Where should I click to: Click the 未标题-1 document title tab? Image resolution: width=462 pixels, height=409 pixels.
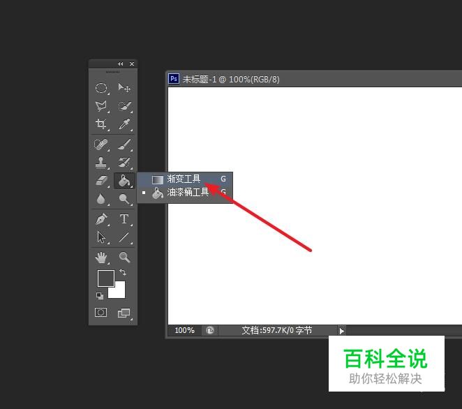point(231,80)
